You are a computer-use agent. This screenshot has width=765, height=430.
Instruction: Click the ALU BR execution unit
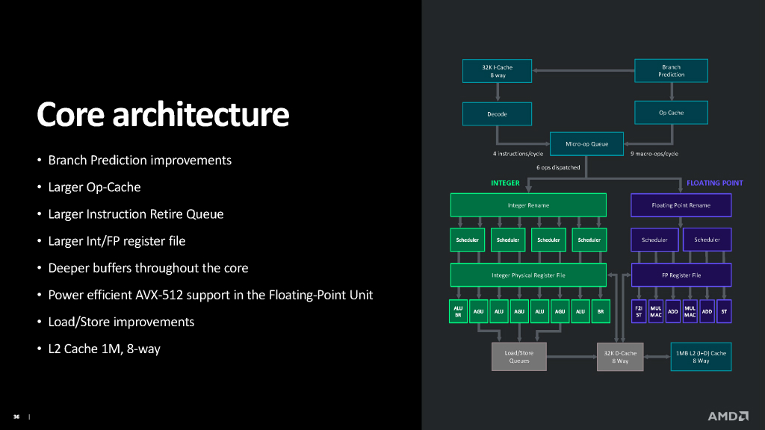click(458, 311)
